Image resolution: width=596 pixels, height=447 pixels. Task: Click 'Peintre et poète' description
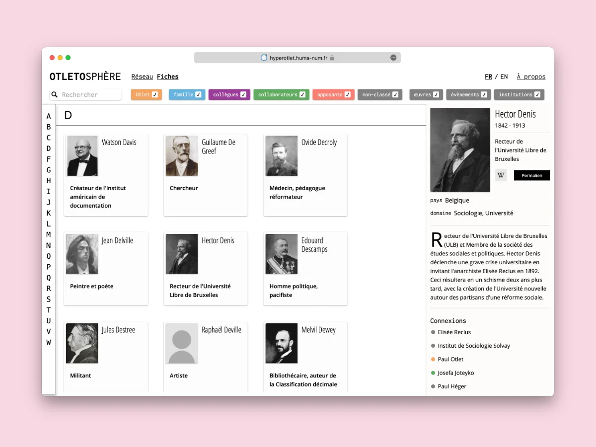92,286
